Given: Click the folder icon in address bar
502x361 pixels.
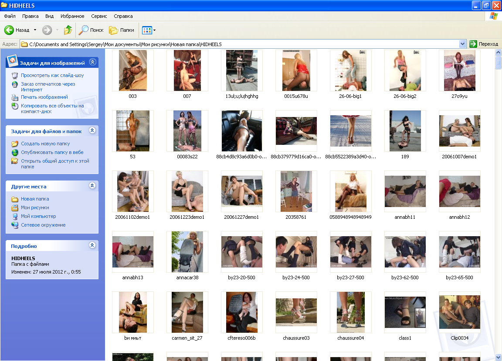Looking at the screenshot, I should coord(24,44).
